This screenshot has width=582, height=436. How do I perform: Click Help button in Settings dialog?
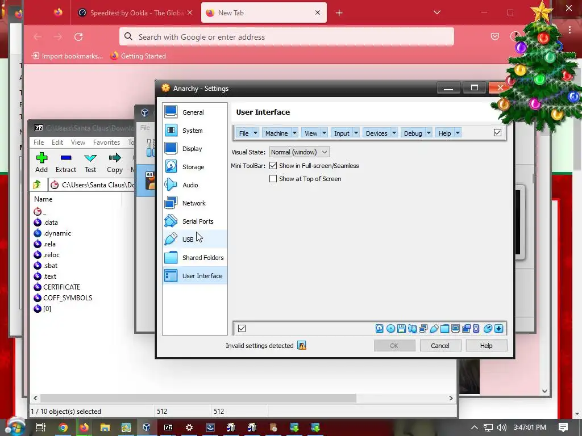[487, 346]
